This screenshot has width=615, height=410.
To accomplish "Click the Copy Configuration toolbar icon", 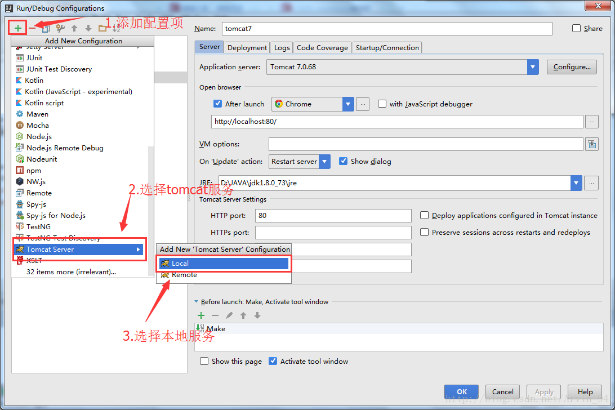I will tap(46, 28).
